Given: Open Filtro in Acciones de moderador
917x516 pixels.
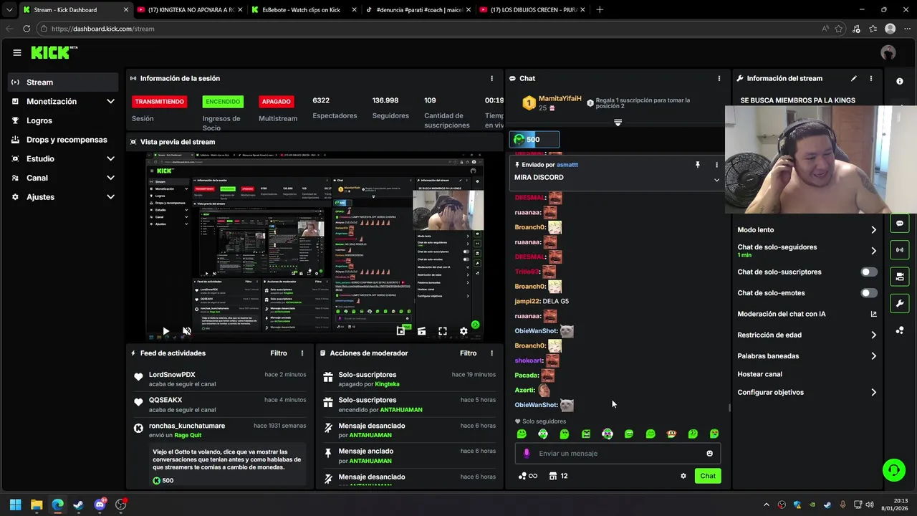Looking at the screenshot, I should [x=468, y=353].
